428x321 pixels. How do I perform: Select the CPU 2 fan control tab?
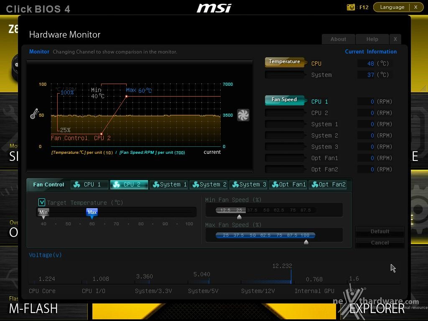point(129,184)
